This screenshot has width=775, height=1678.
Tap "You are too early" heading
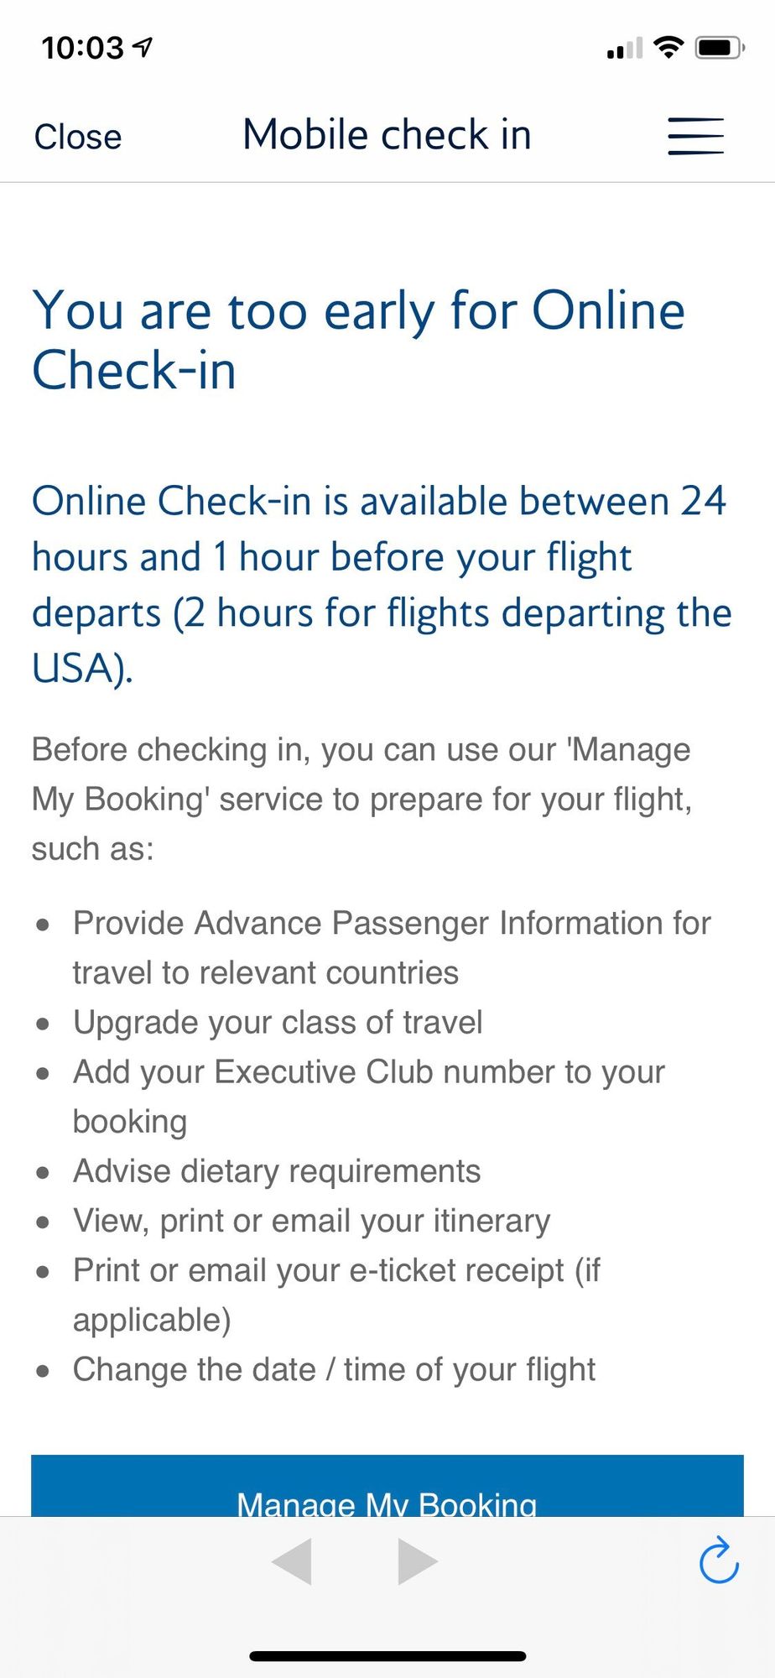coord(358,340)
